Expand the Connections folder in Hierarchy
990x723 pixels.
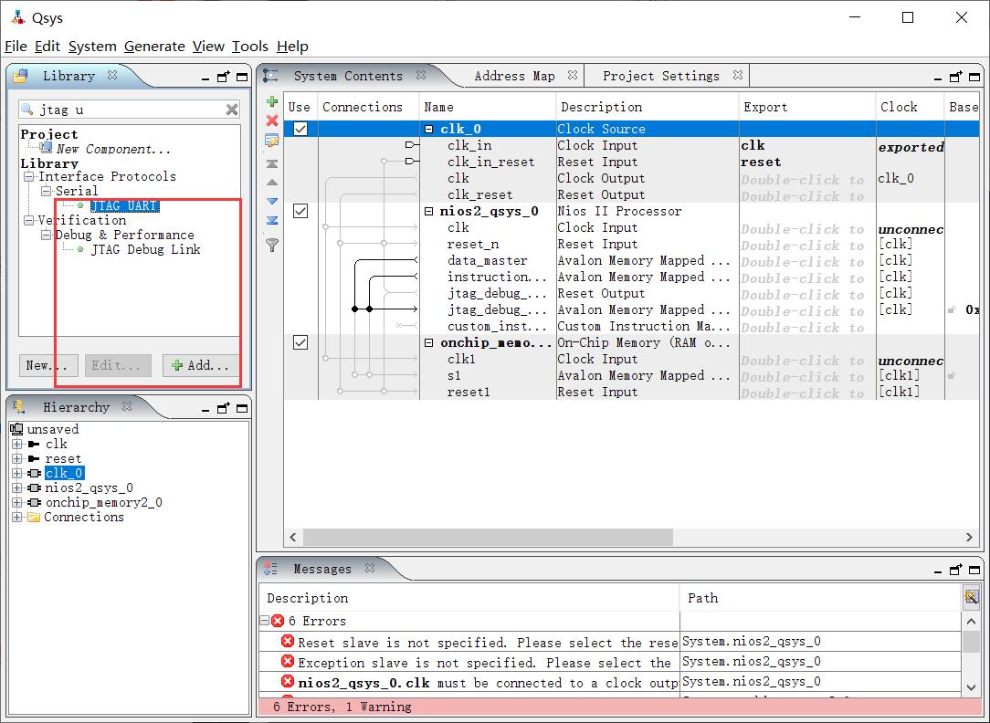click(17, 517)
